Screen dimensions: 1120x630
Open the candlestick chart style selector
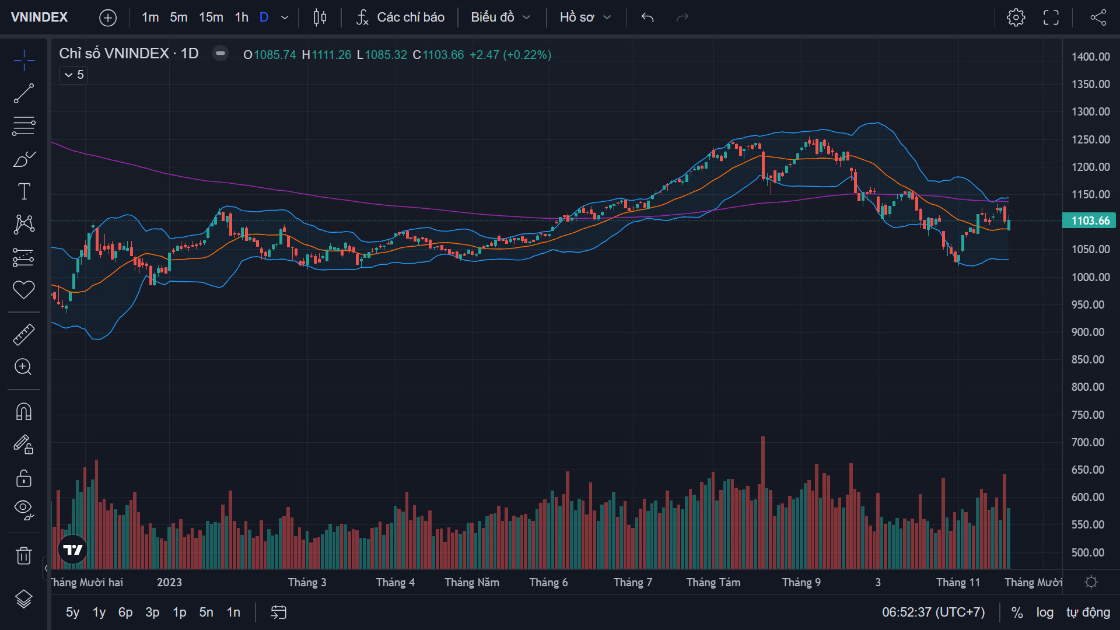click(x=320, y=17)
